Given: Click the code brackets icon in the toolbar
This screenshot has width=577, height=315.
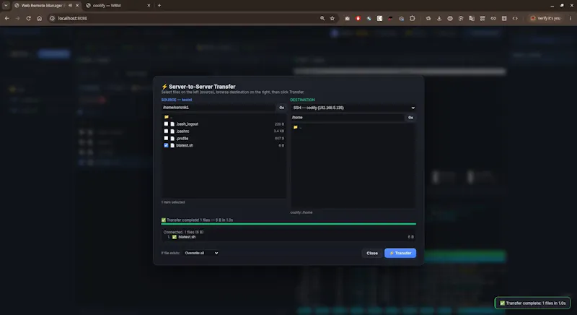Looking at the screenshot, I should (x=515, y=18).
